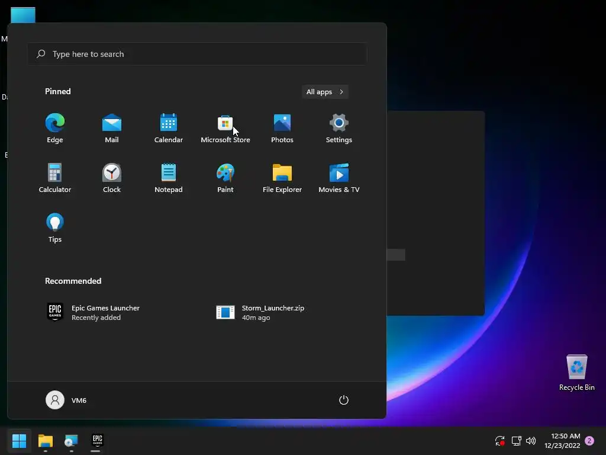
Task: Open the installer disc icon on taskbar
Action: click(71, 441)
